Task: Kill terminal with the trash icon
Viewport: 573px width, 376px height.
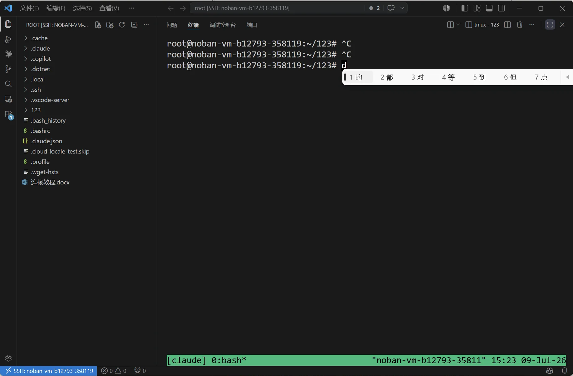Action: click(x=520, y=25)
